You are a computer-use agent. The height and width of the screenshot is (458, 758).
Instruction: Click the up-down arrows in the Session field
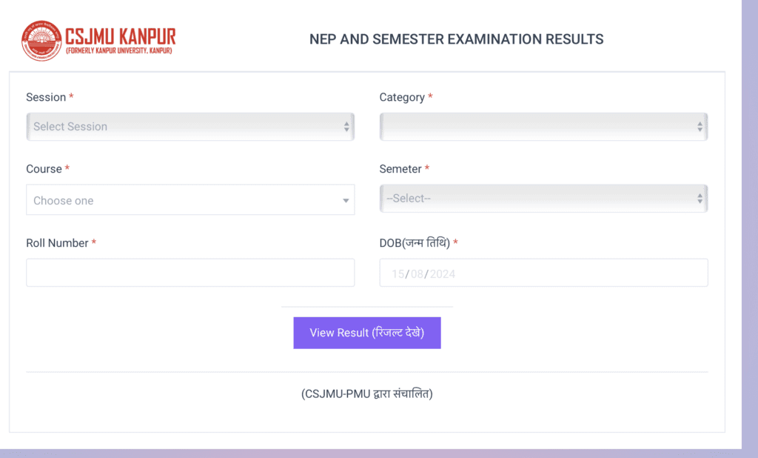point(346,127)
